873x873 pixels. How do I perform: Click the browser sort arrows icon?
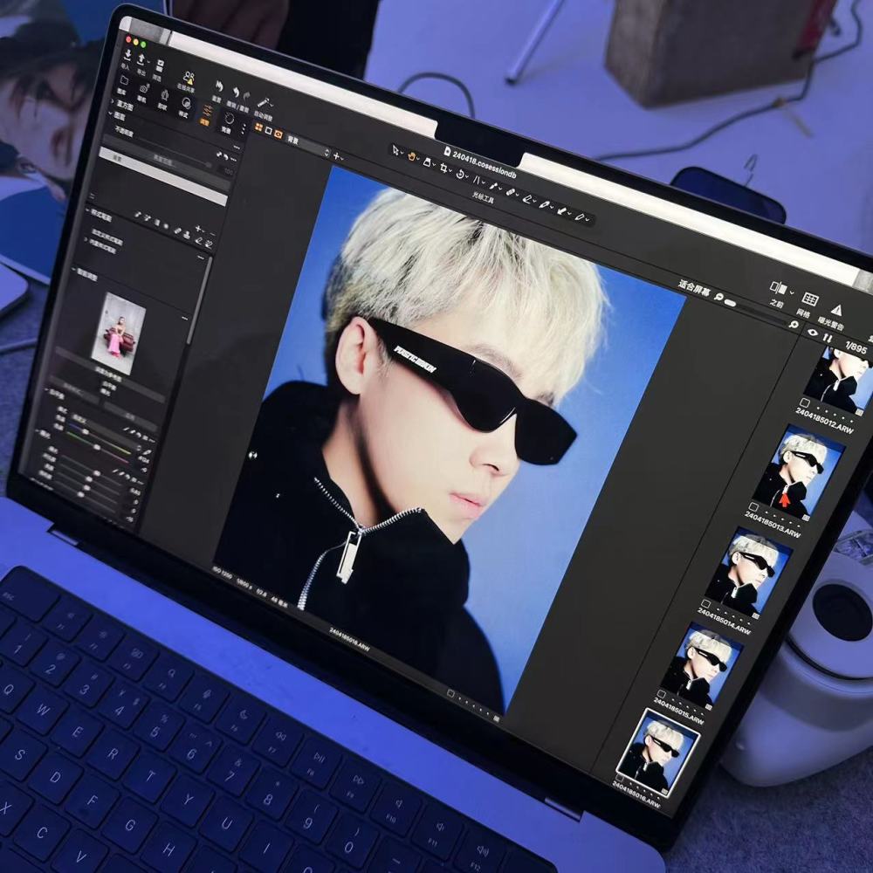click(828, 338)
